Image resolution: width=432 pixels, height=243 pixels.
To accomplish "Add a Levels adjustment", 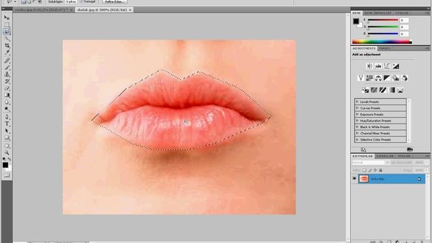I will click(x=378, y=66).
